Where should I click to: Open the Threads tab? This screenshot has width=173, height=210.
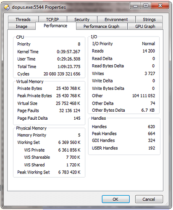[23, 19]
